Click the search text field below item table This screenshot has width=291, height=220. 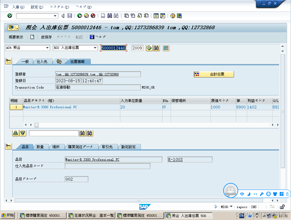(54, 133)
